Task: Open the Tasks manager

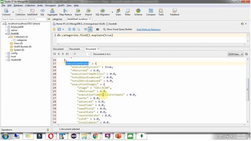Action: pos(161,12)
